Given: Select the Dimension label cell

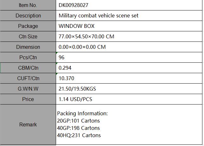Looking at the screenshot, I should [28, 47].
